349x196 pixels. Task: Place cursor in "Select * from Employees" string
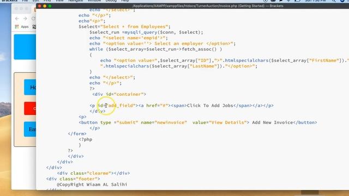pyautogui.click(x=134, y=27)
